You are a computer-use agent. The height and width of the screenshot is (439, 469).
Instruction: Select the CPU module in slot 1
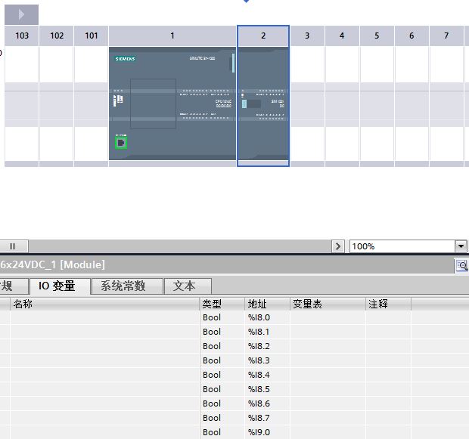pos(172,102)
